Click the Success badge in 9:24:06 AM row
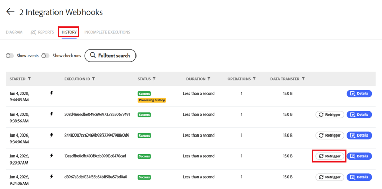Screen dimensions: 382x189 144,177
